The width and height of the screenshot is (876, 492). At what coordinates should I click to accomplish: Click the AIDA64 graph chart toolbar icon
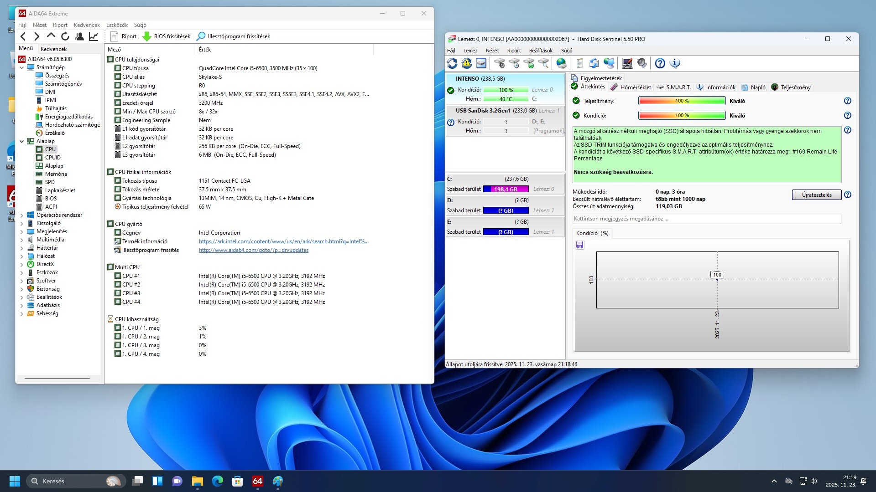click(x=94, y=36)
